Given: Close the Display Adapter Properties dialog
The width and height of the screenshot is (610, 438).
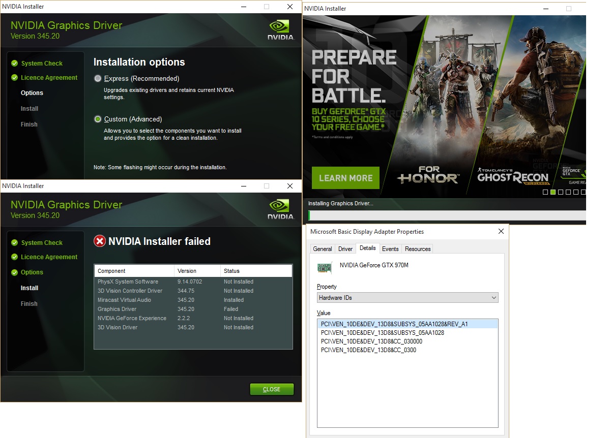Looking at the screenshot, I should 501,231.
